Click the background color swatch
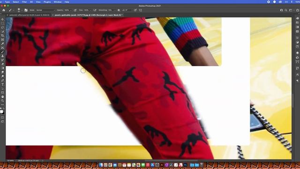The image size is (300, 169). [x=3, y=114]
